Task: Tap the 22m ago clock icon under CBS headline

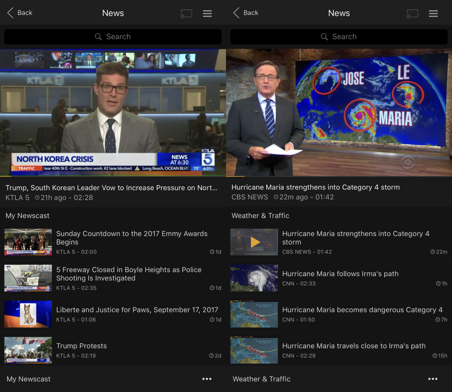Action: point(276,197)
